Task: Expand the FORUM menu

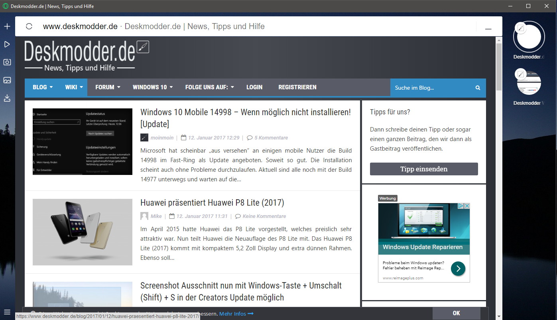Action: coord(108,87)
